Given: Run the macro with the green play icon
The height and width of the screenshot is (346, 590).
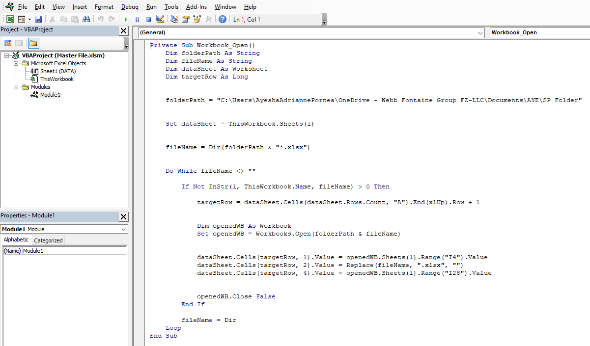Looking at the screenshot, I should coord(126,19).
